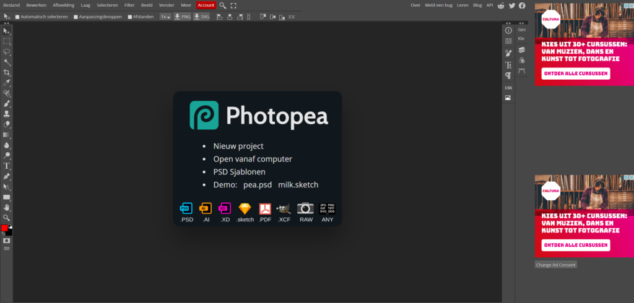Screen dimensions: 634x303
Task: Select the Type text tool
Action: [x=6, y=166]
